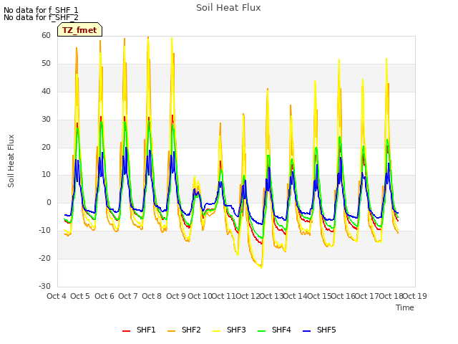Viewport: 458px width, 344px height.
Task: Click the 'No data for f_SHF_1' message
Action: [41, 10]
